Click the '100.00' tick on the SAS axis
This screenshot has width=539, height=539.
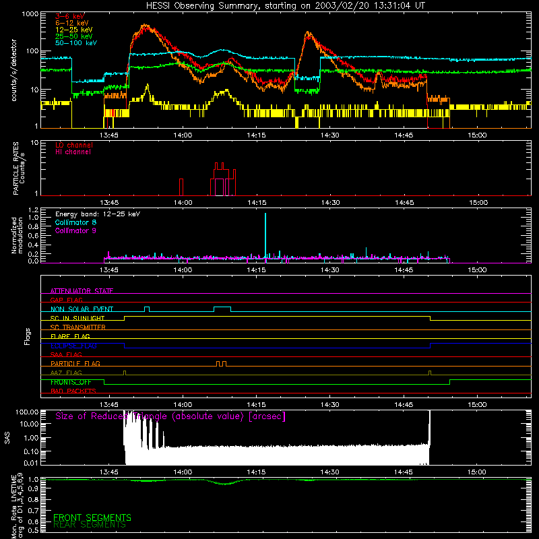coord(27,412)
